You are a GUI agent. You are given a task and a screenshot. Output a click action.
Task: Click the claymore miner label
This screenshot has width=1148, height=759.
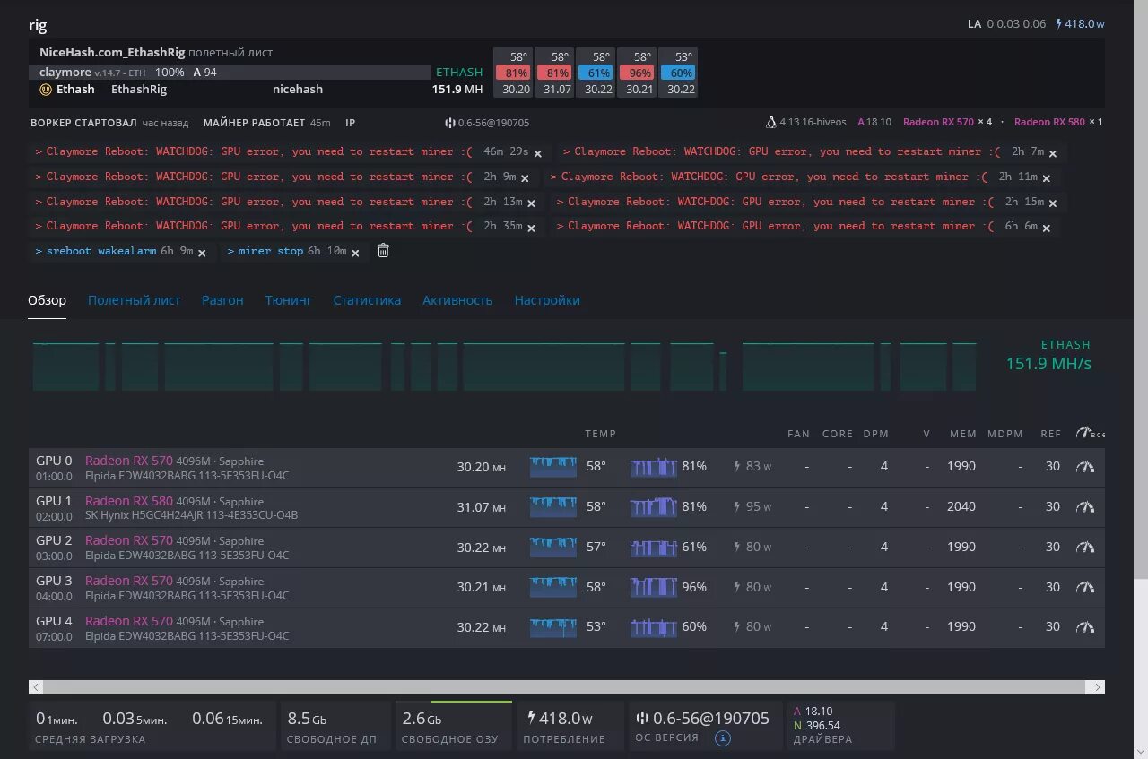click(65, 72)
